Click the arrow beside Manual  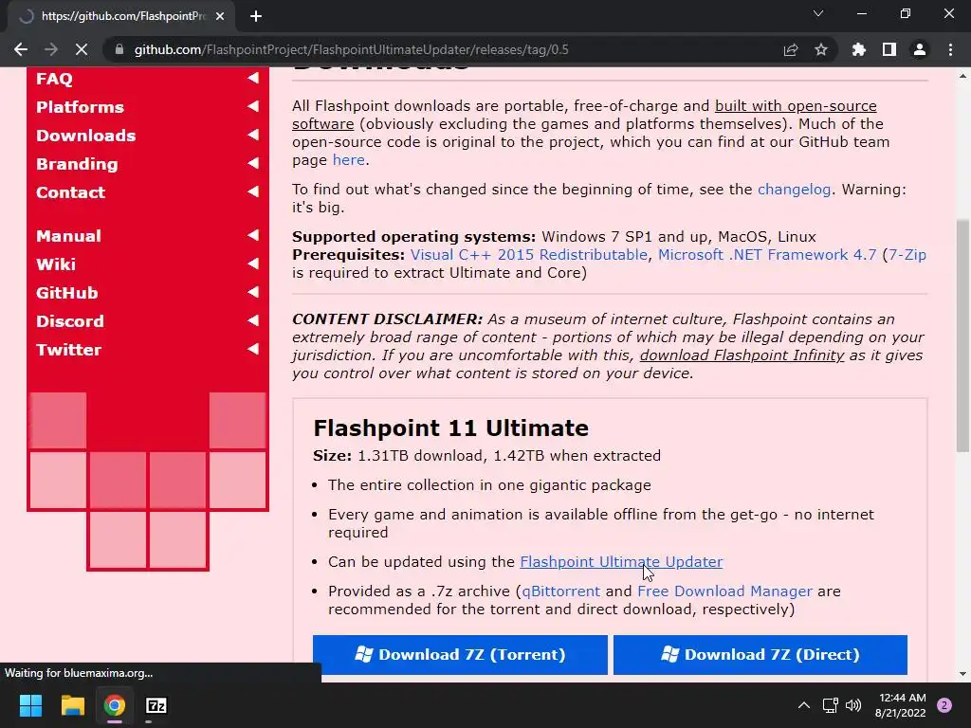pos(252,235)
